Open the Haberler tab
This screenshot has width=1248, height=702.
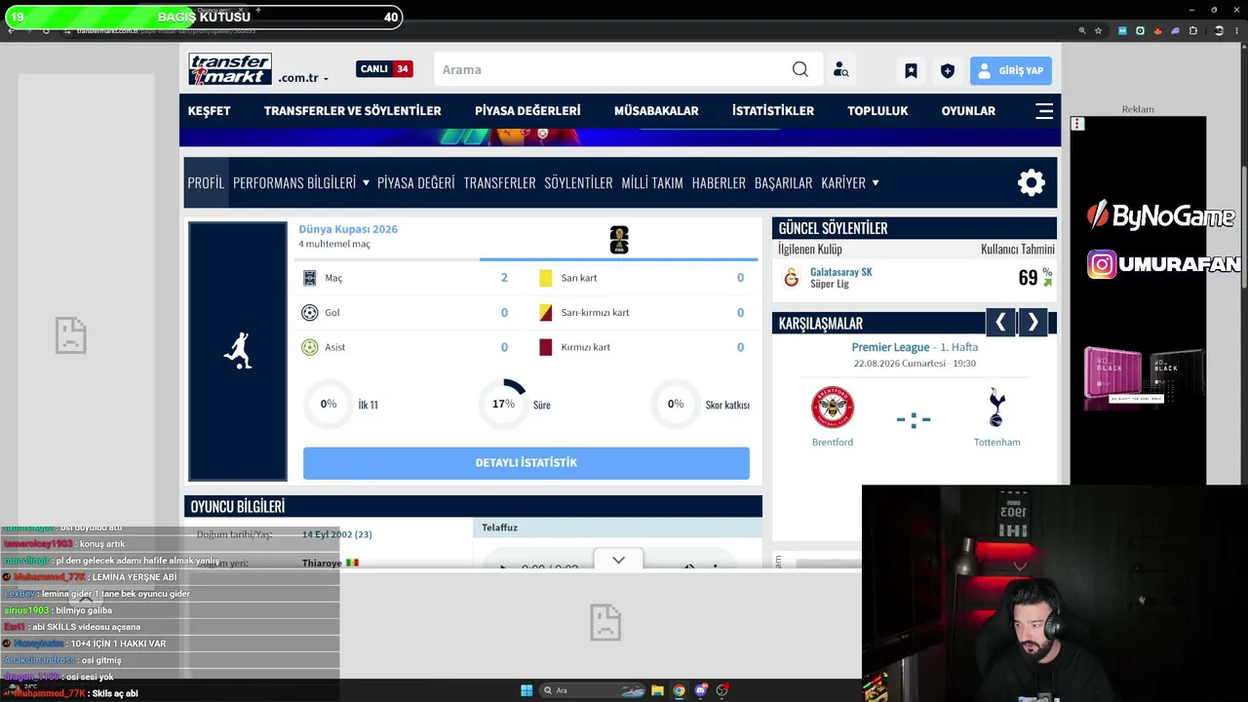[x=719, y=182]
